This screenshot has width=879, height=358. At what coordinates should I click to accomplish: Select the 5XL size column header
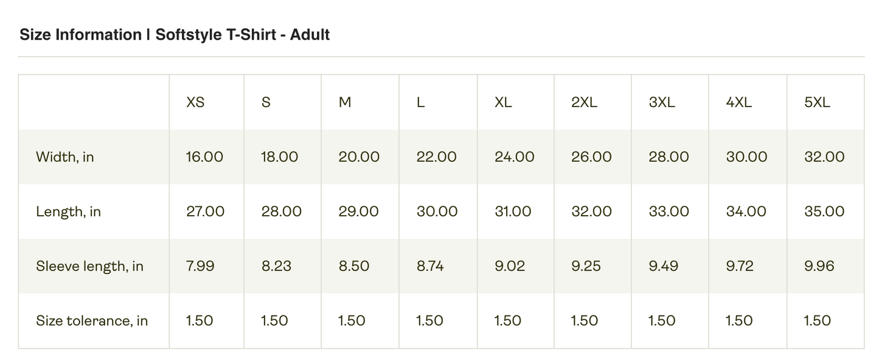[x=817, y=102]
